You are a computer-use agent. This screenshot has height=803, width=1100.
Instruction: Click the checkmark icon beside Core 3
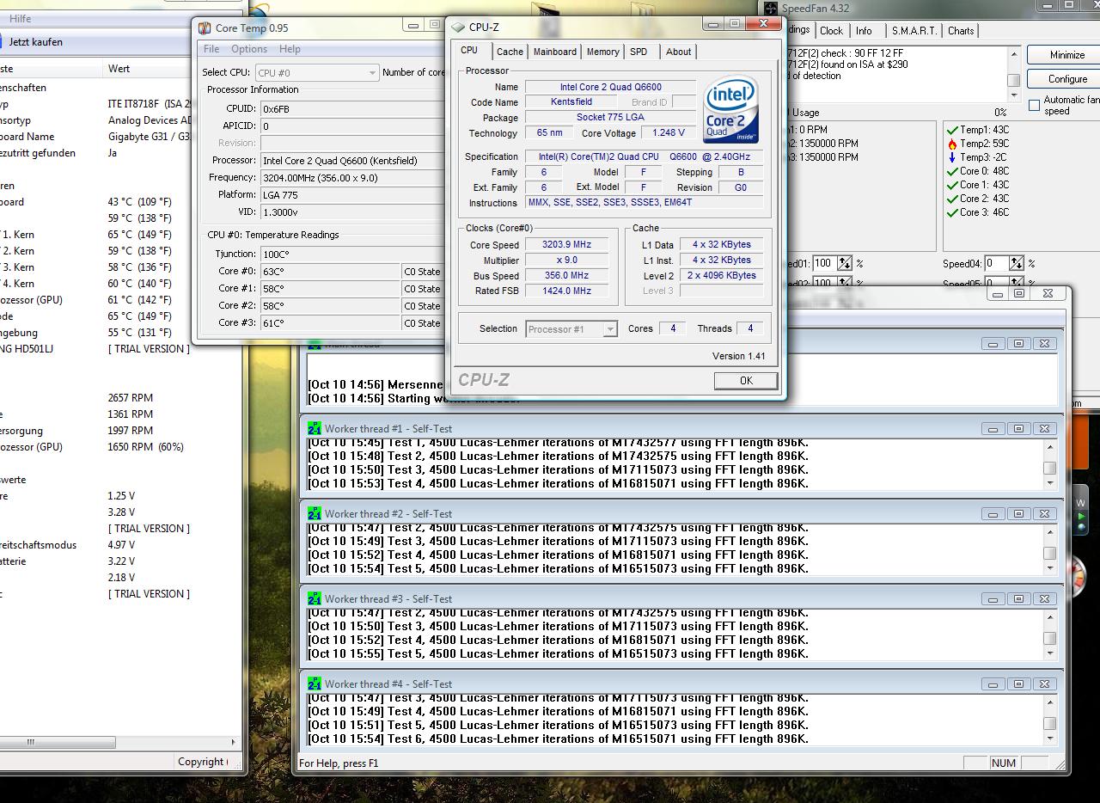tap(952, 212)
